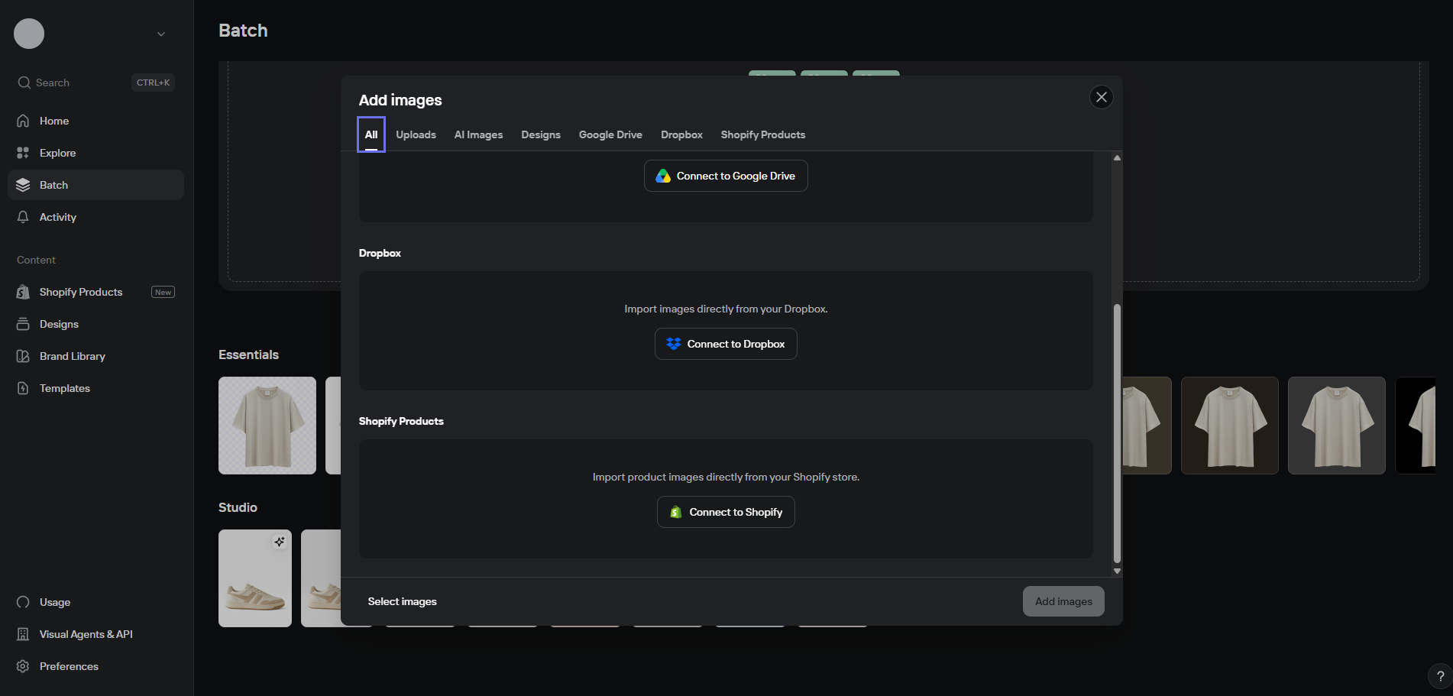The width and height of the screenshot is (1453, 696).
Task: Switch to the AI Images tab
Action: pos(478,134)
